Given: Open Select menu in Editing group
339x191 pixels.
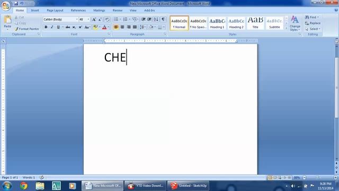Looking at the screenshot, I should 313,29.
